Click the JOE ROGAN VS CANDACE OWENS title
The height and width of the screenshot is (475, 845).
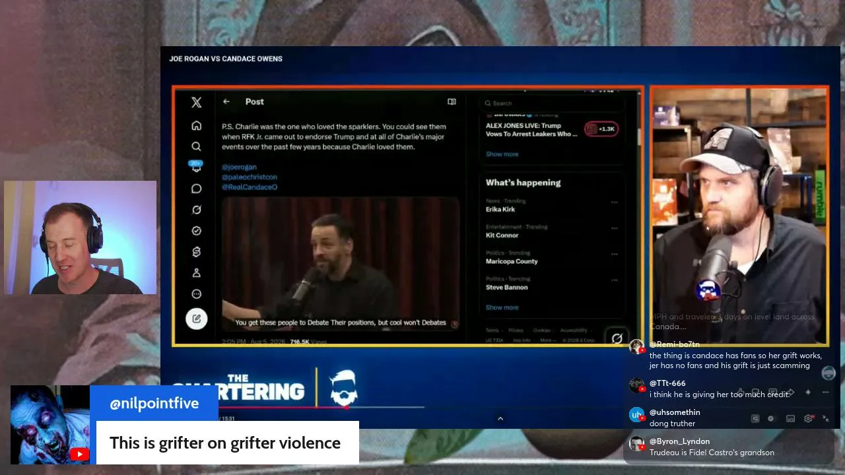coord(226,59)
